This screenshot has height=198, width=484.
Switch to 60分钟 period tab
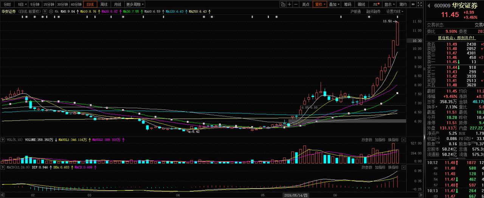pos(76,5)
